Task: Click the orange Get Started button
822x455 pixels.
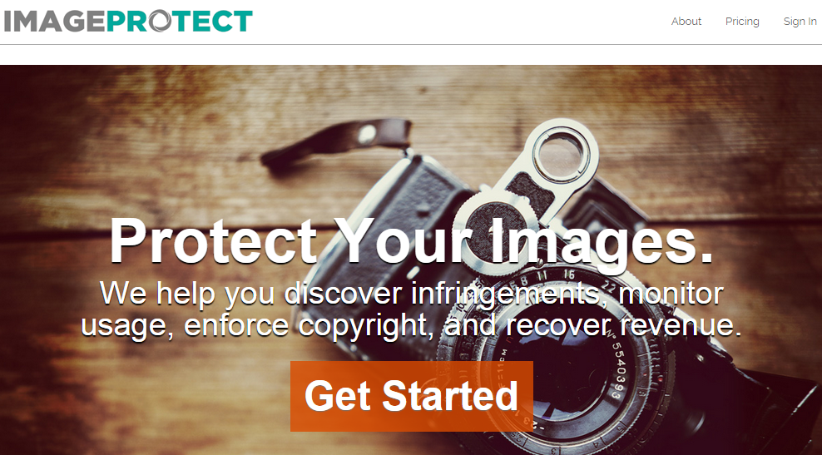Action: click(412, 396)
